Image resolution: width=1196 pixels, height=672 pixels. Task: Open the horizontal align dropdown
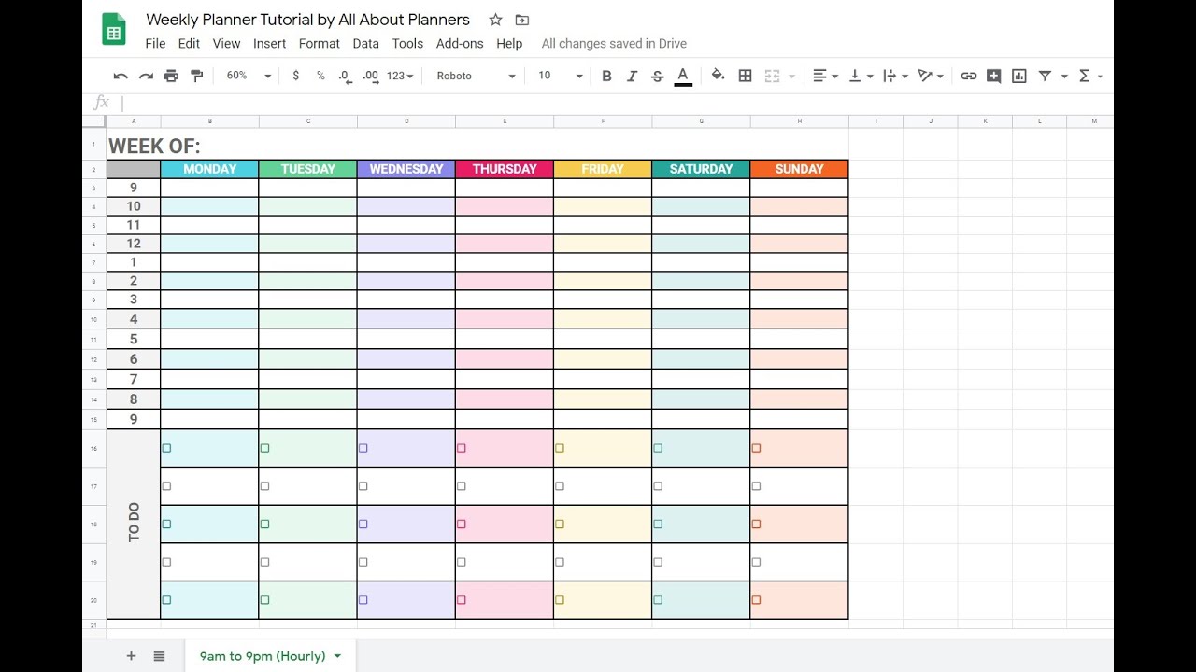point(824,76)
